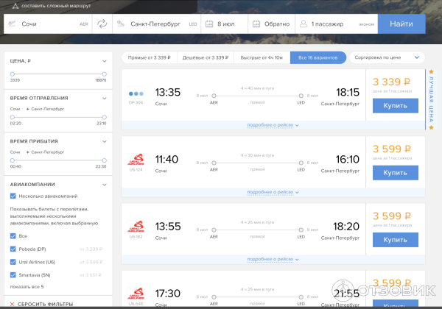Click Ural Airlines logo for U6-182

pyautogui.click(x=136, y=227)
